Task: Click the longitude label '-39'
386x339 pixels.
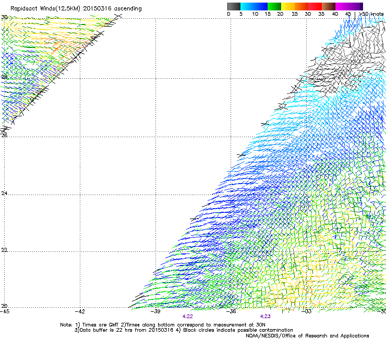Action: click(155, 311)
